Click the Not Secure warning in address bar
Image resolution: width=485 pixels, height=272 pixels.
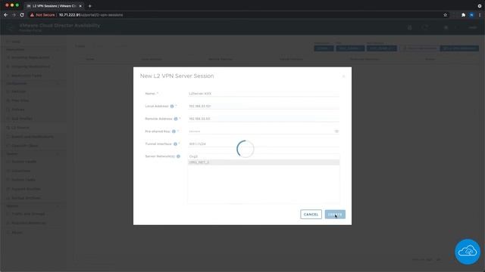coord(42,15)
